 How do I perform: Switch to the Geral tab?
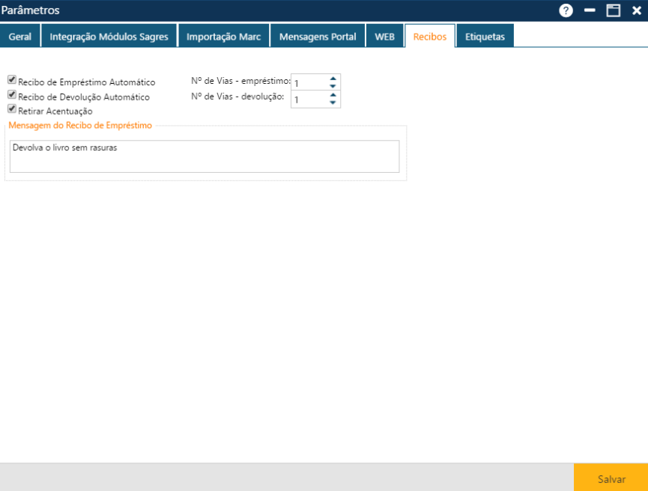19,34
